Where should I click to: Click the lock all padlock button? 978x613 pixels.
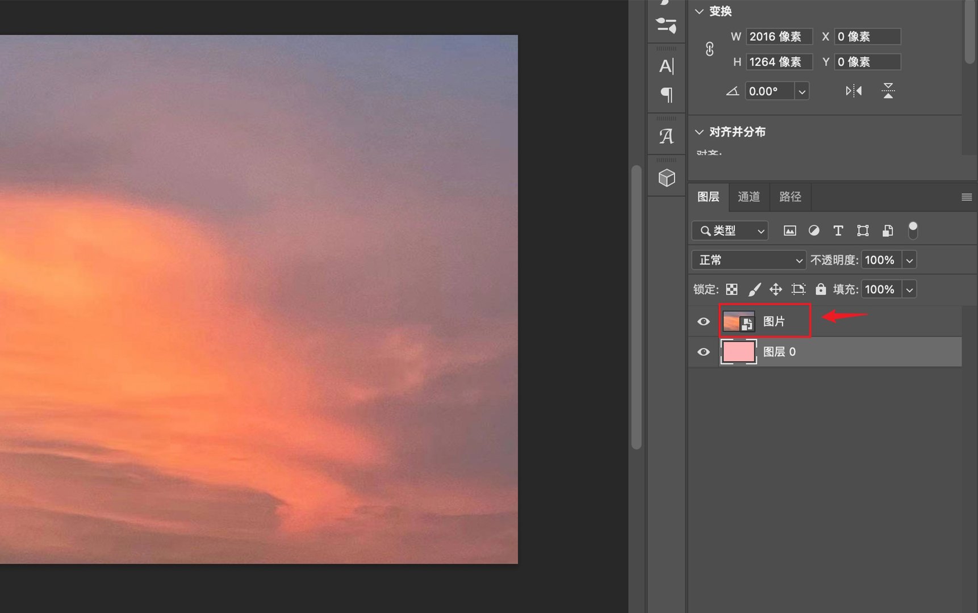tap(821, 289)
